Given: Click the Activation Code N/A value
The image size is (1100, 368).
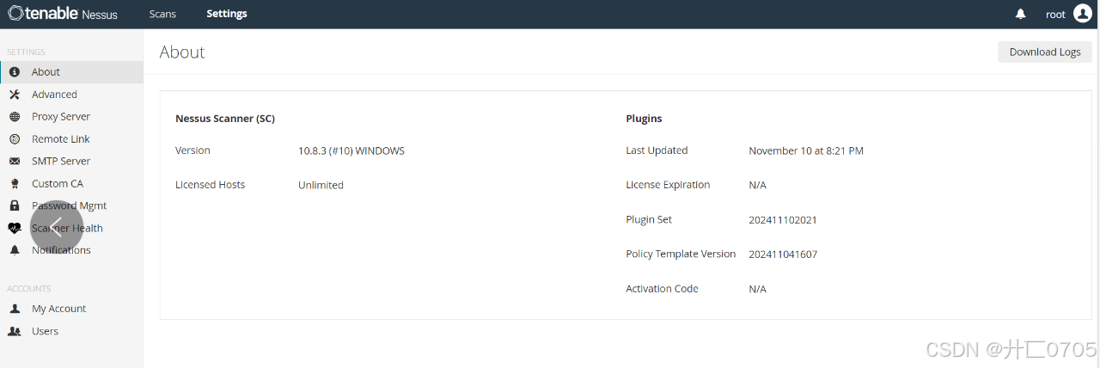Looking at the screenshot, I should click(x=757, y=289).
